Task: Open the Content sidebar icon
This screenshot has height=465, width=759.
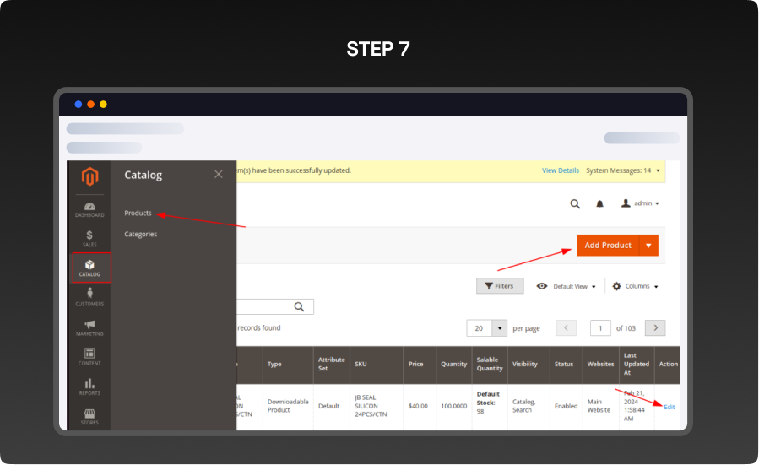Action: tap(89, 357)
